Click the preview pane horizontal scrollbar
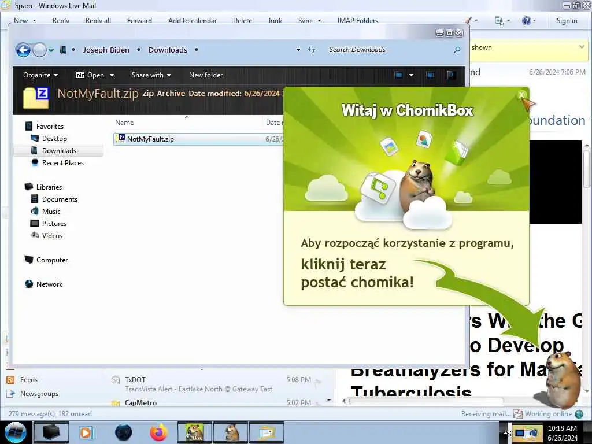 pos(426,401)
